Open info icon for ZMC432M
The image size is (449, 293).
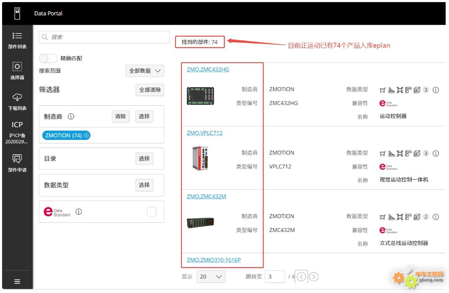click(436, 217)
